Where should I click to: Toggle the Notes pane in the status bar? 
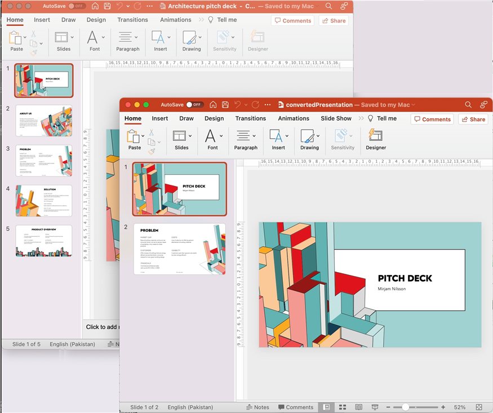[257, 407]
